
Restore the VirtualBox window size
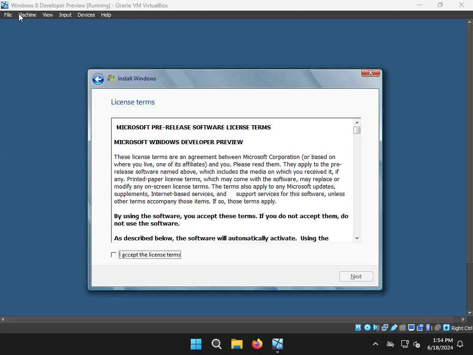tap(440, 5)
